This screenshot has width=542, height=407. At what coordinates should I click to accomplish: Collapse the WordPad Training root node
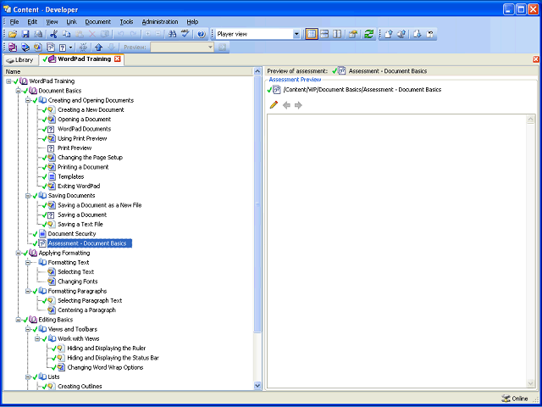(8, 81)
